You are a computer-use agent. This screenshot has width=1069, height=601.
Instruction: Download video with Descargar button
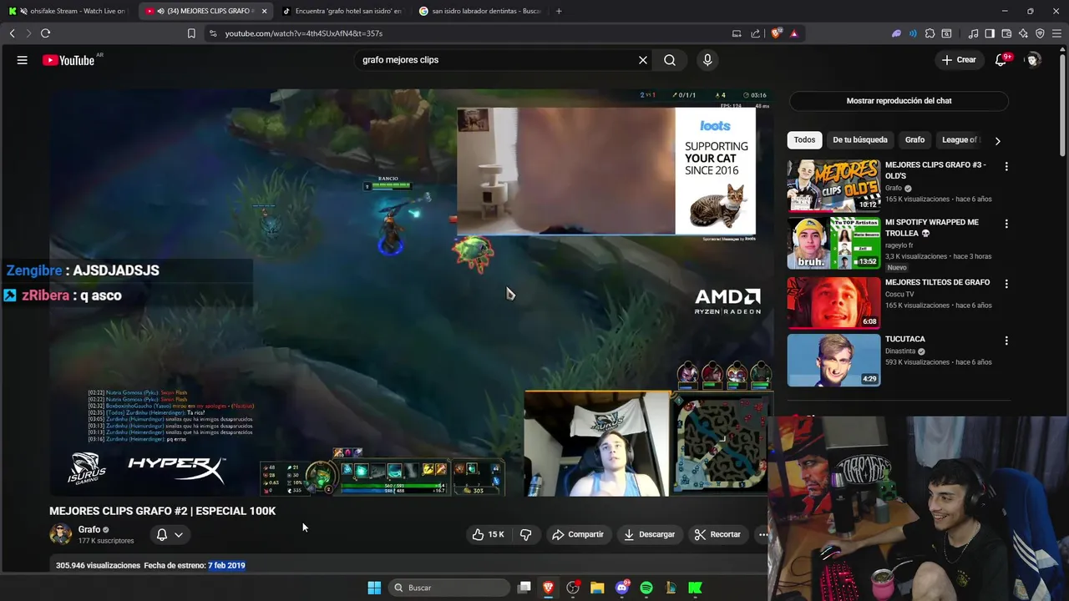[x=649, y=534]
